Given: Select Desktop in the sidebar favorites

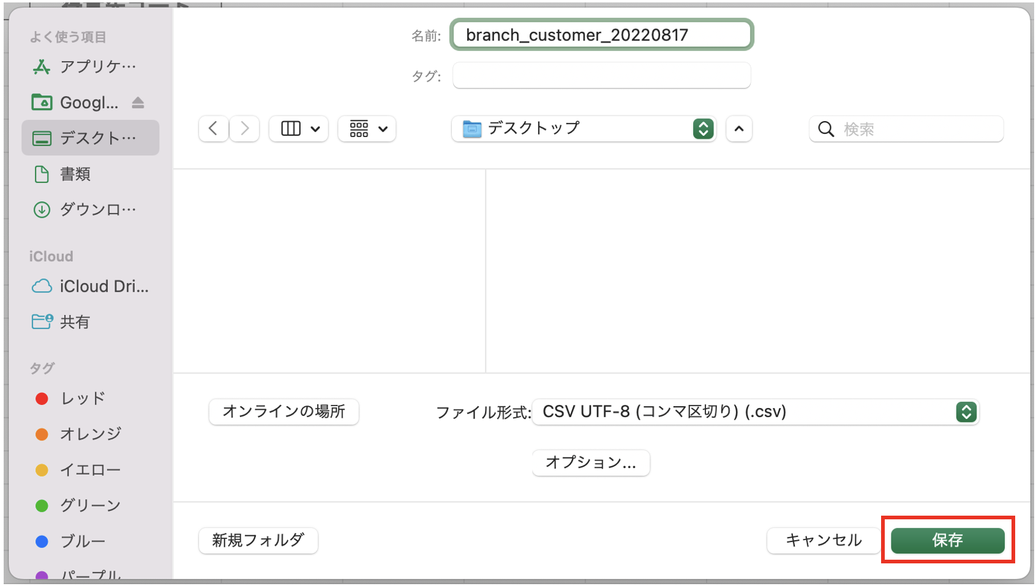Looking at the screenshot, I should pos(90,138).
